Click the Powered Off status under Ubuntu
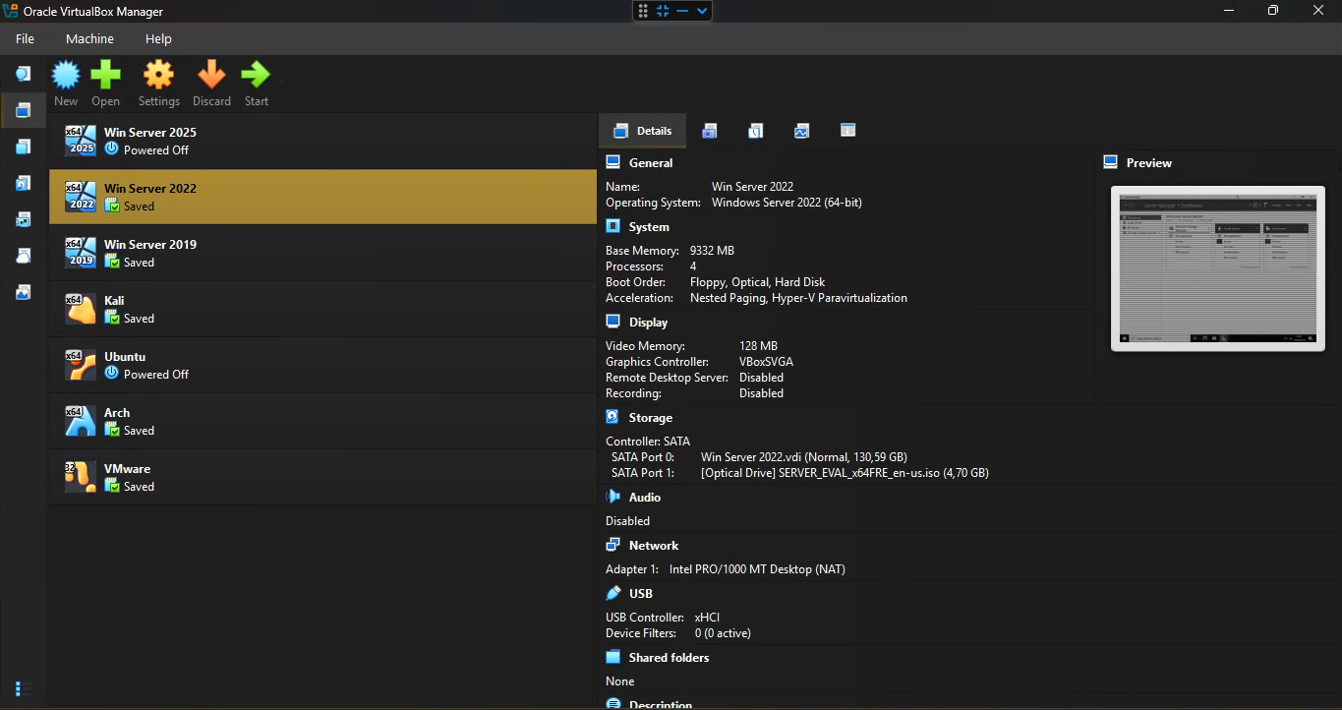The image size is (1342, 710). point(156,375)
